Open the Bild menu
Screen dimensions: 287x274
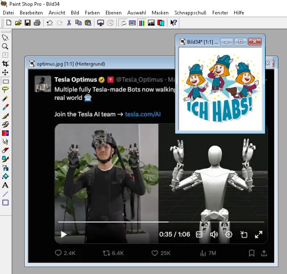point(75,13)
